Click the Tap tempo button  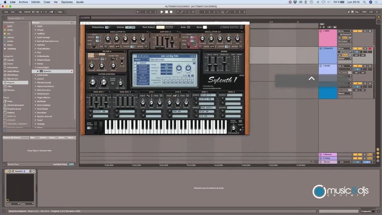click(x=20, y=12)
